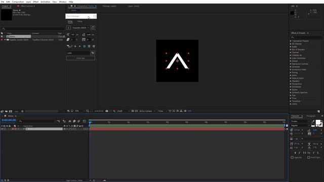Expand the Typeface folder in Project panel
The width and height of the screenshot is (324, 182).
click(x=5, y=39)
